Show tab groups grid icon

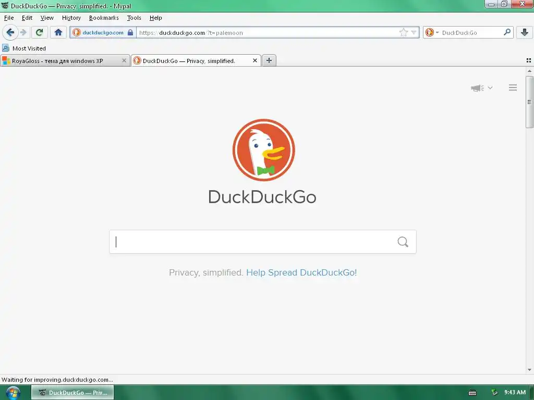coord(529,60)
